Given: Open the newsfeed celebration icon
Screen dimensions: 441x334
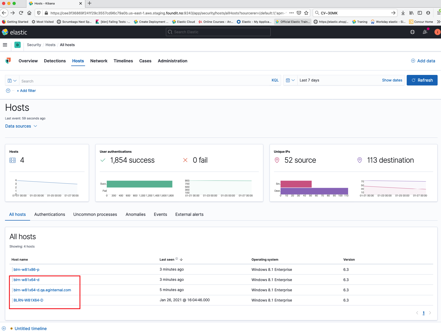Looking at the screenshot, I should 425,32.
